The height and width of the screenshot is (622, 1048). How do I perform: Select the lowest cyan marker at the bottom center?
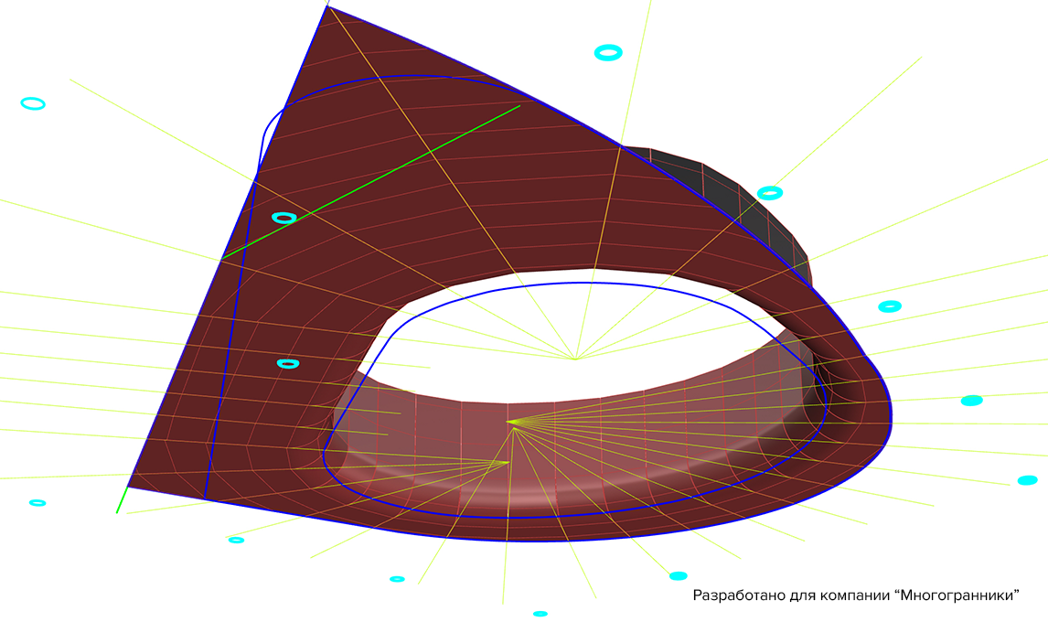pos(540,613)
